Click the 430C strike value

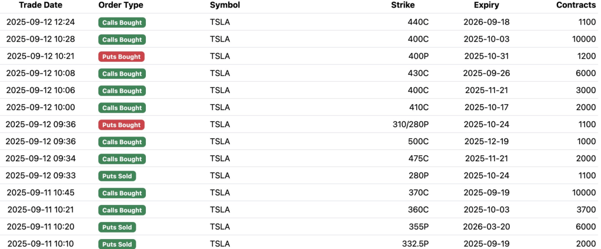(x=418, y=74)
